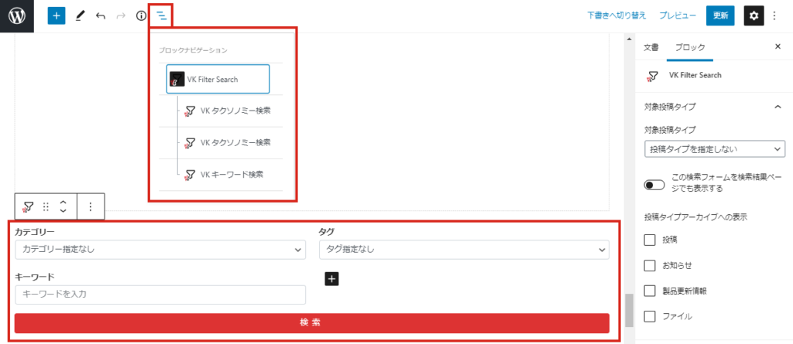
Task: Click the キーワード label
Action: [x=35, y=276]
